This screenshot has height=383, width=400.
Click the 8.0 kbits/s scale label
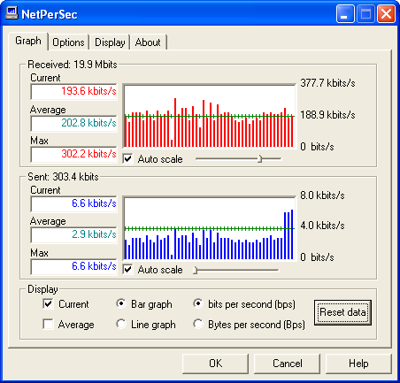click(x=322, y=195)
